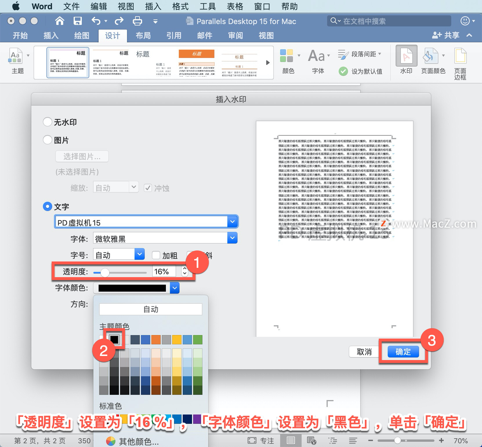Select the 图片 watermark radio button
The height and width of the screenshot is (447, 482).
pyautogui.click(x=48, y=139)
